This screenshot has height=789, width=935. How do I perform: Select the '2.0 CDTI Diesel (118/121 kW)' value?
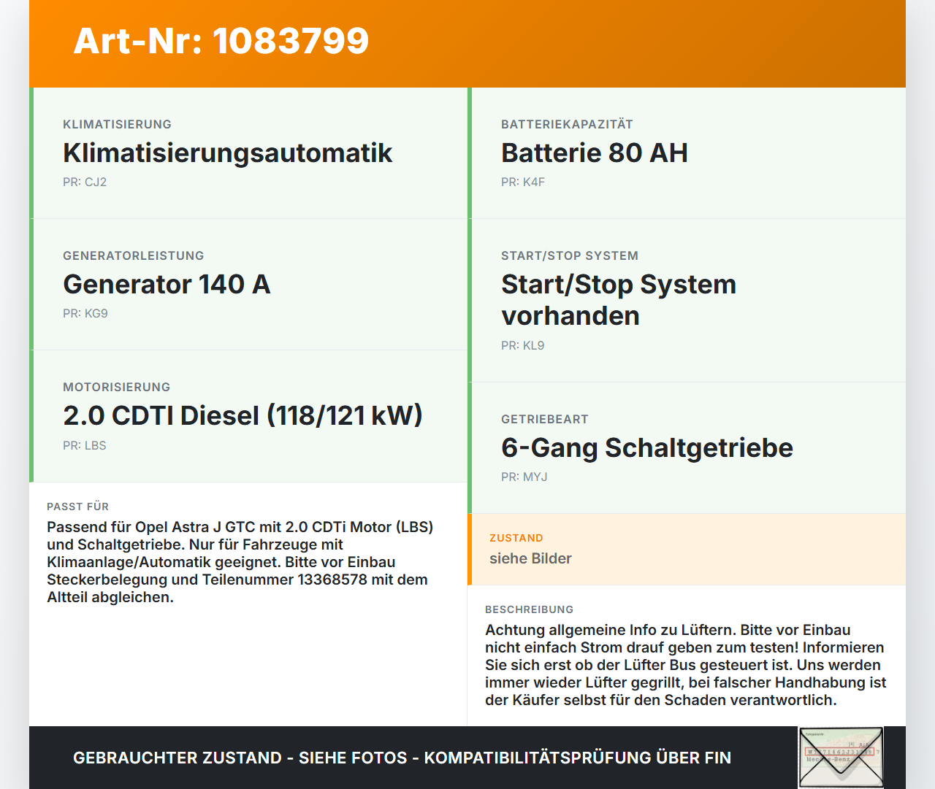coord(243,415)
